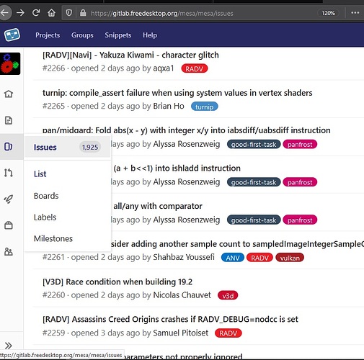The image size is (364, 360).
Task: Click good-first-task label on ishladd issue
Action: (254, 182)
